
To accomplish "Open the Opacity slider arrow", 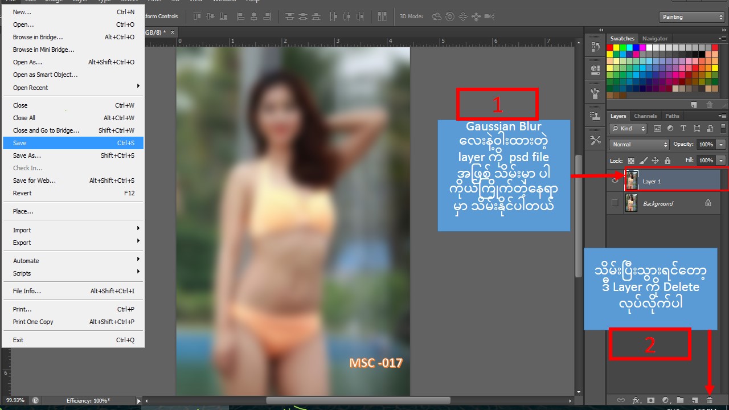I will tap(721, 145).
